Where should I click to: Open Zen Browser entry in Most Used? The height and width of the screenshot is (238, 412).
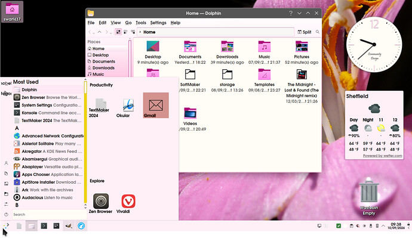click(48, 97)
